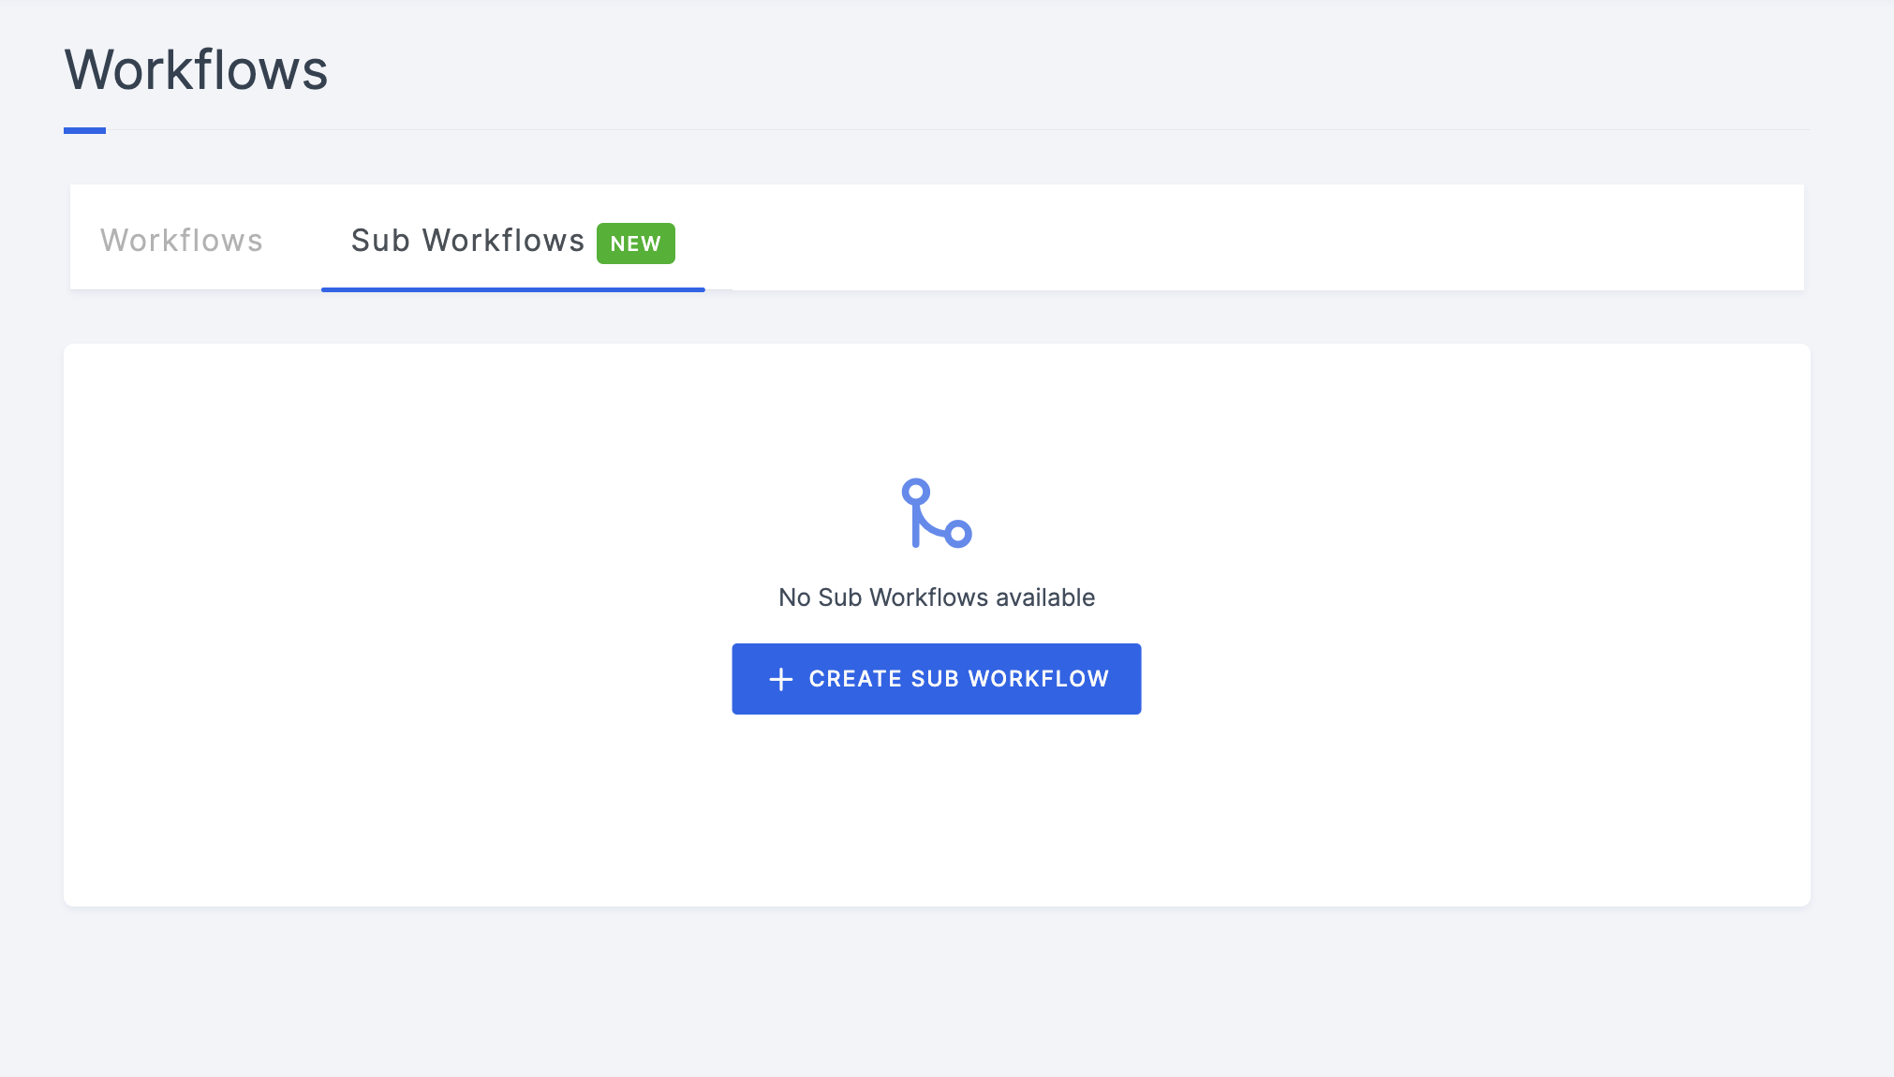Click the plus icon in Create button
The height and width of the screenshot is (1077, 1894).
coord(781,679)
